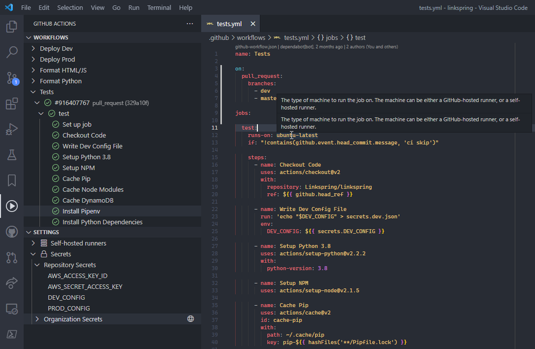Click .github breadcrumb segment
The image size is (535, 349).
point(219,38)
